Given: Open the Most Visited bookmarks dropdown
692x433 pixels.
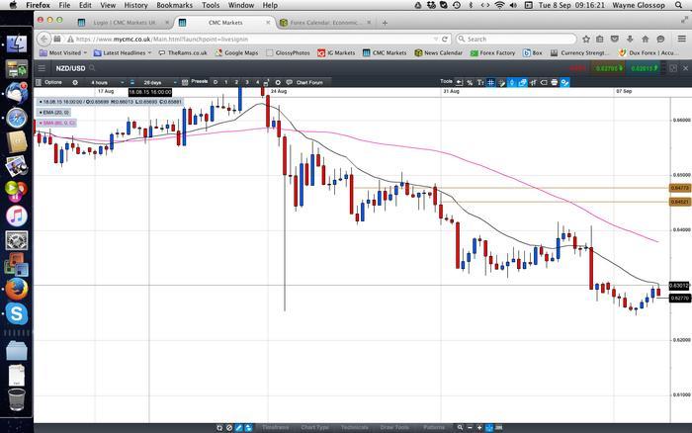Looking at the screenshot, I should coord(63,53).
